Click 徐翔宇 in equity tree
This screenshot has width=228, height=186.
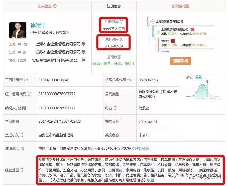pyautogui.click(x=165, y=41)
